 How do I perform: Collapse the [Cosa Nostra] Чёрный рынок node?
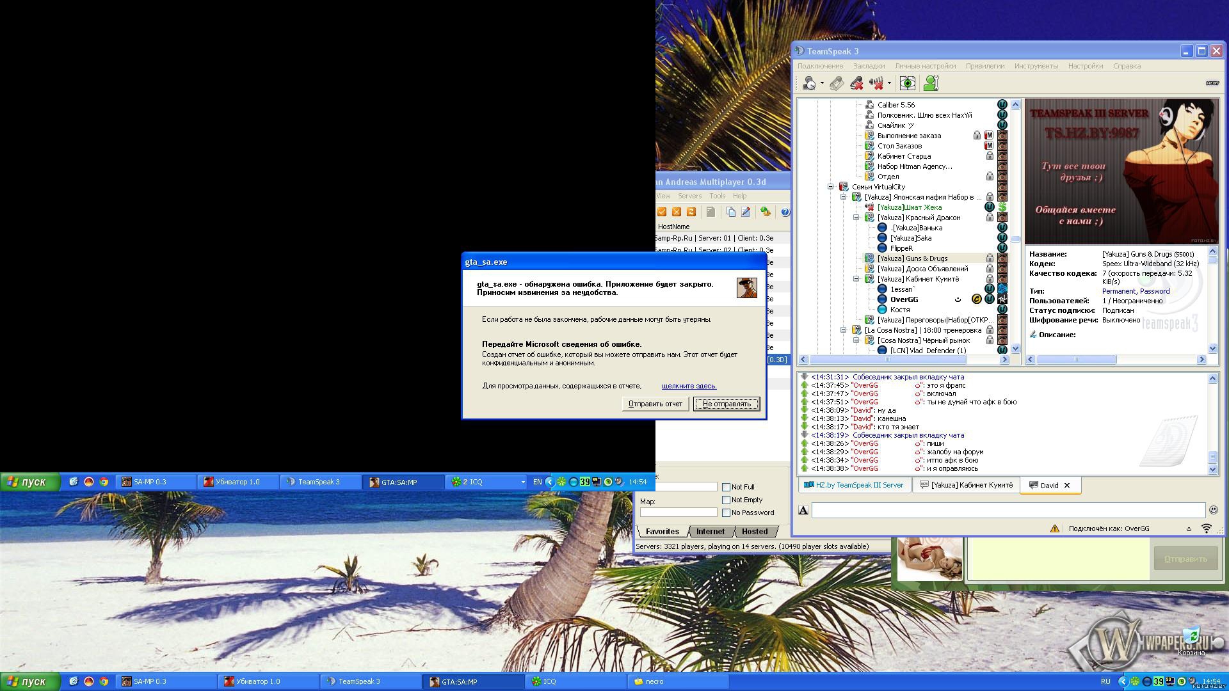856,340
